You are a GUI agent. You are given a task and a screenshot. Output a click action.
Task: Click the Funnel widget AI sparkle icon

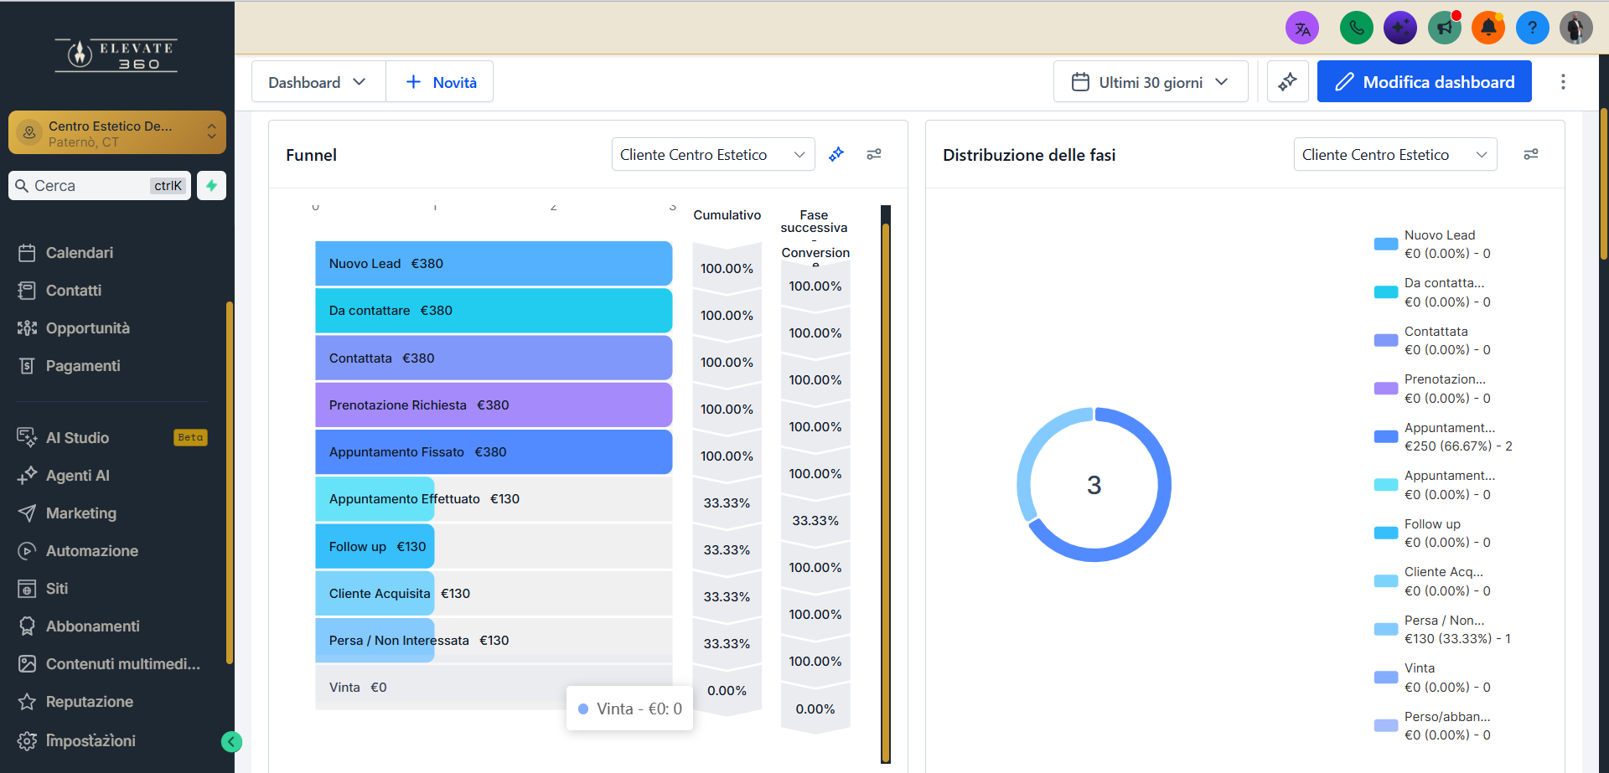click(x=836, y=154)
